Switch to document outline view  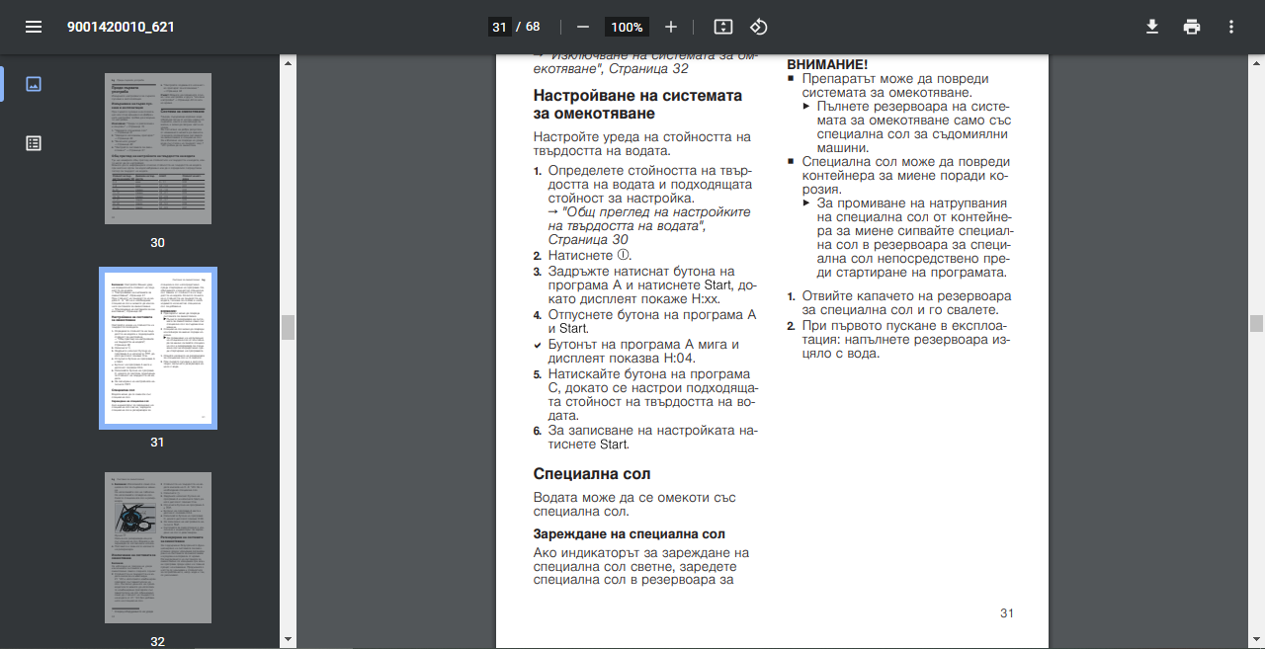[34, 143]
